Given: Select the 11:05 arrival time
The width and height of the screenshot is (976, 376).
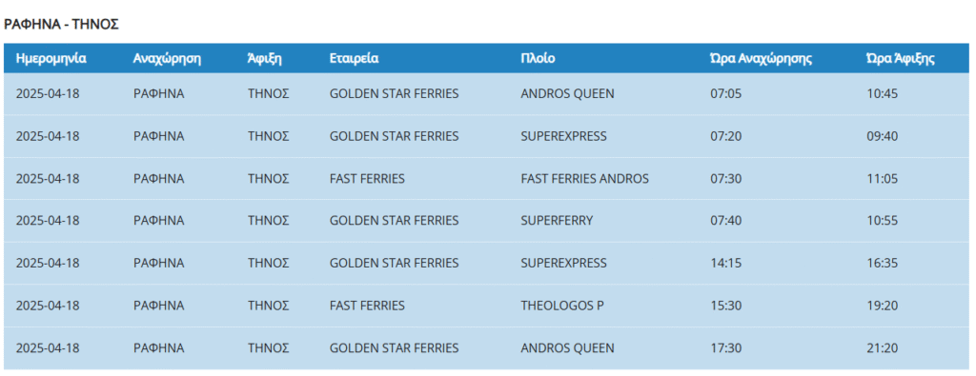Looking at the screenshot, I should tap(882, 179).
